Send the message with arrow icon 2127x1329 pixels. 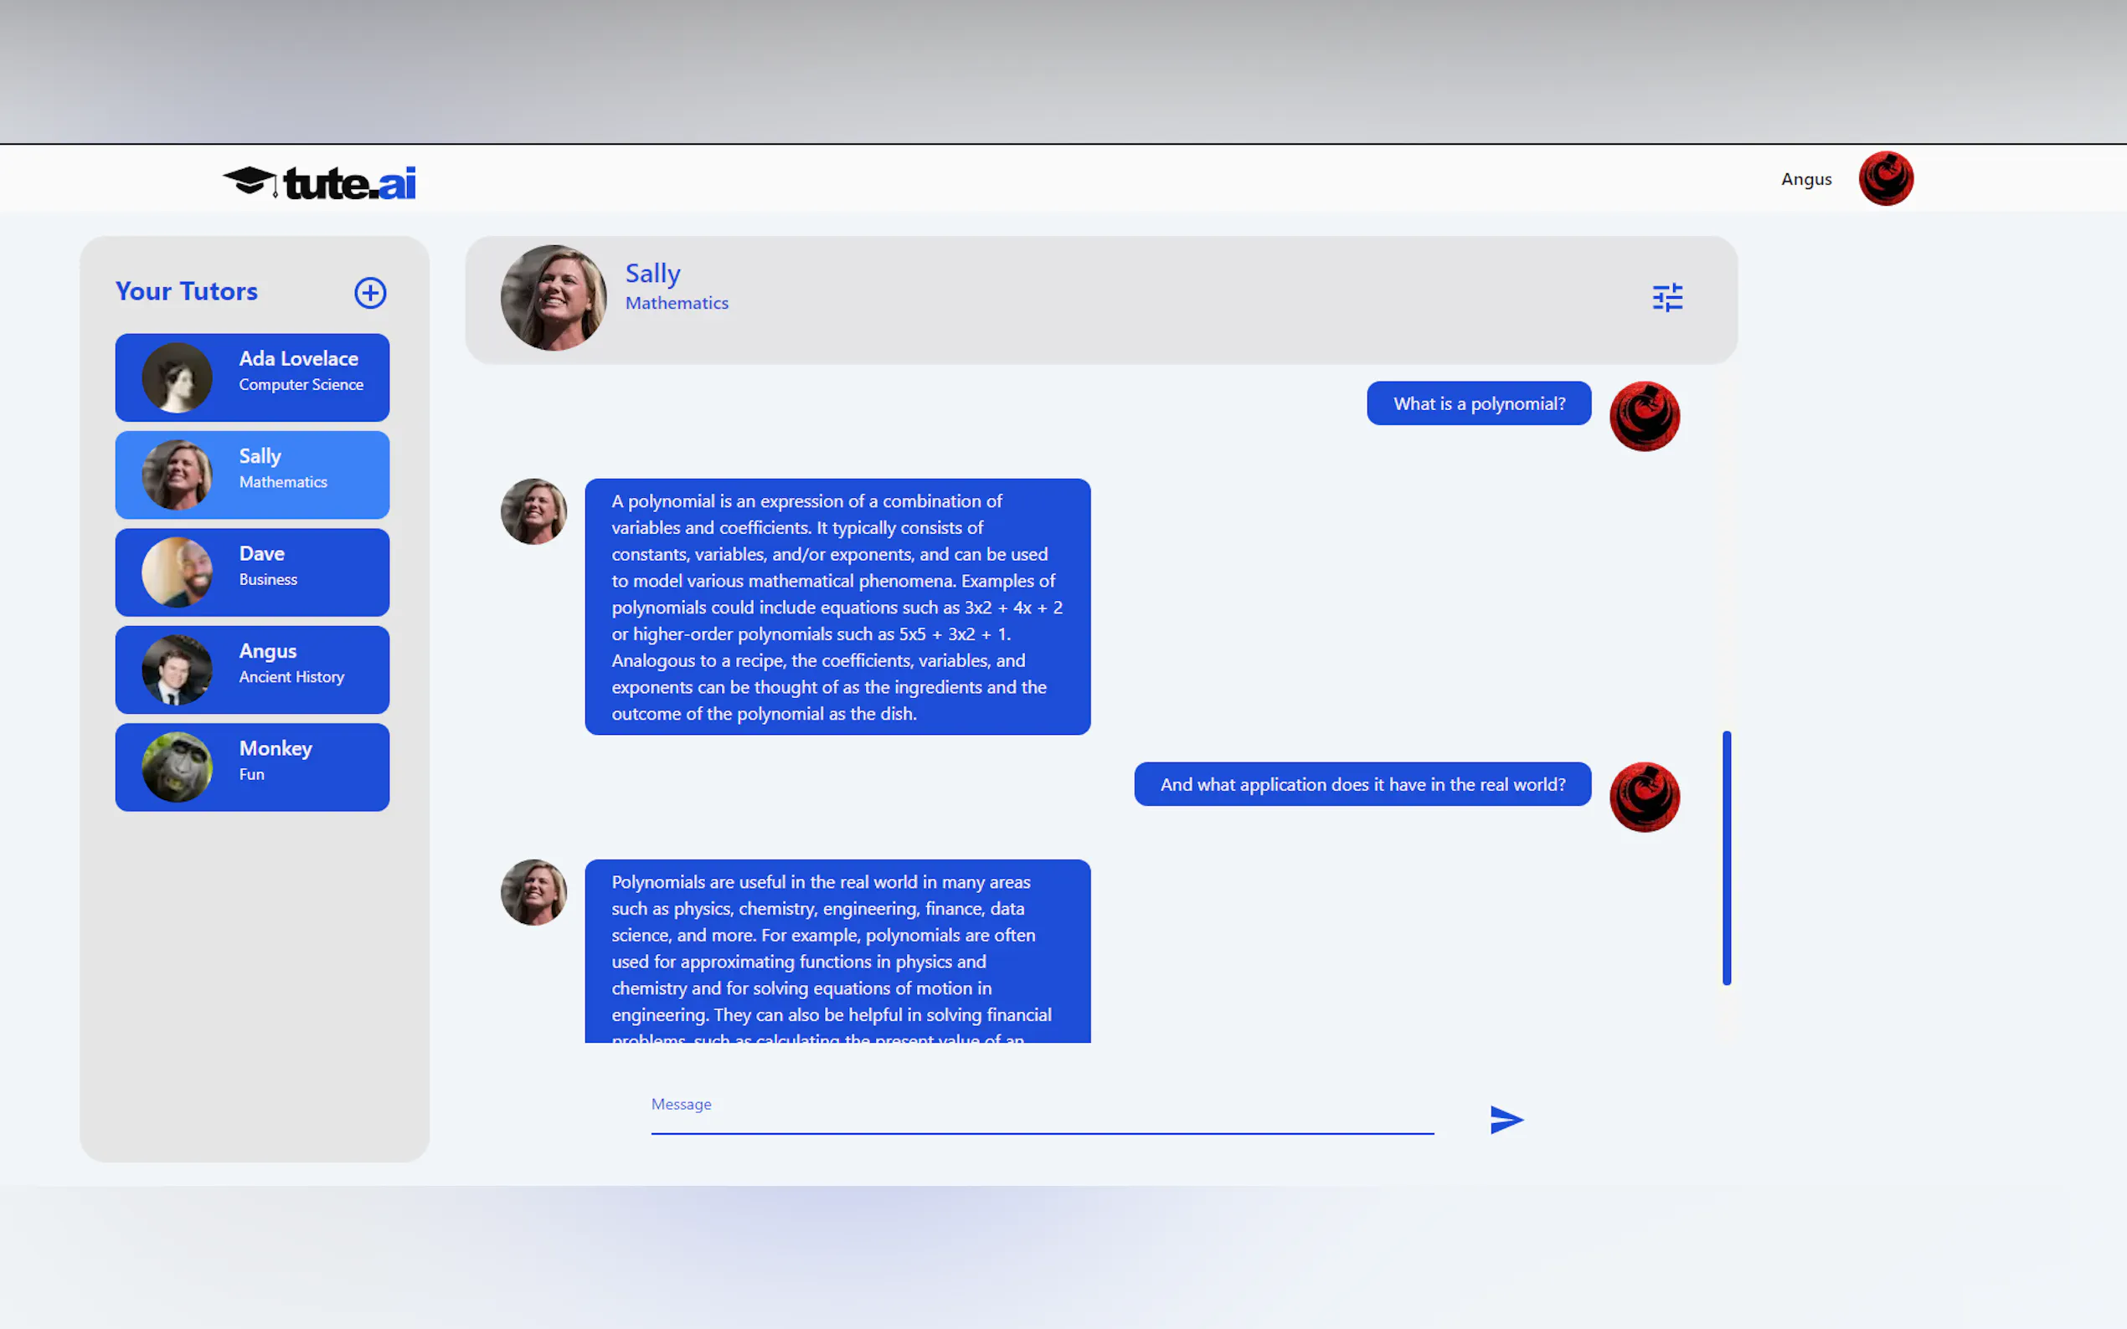[1506, 1119]
